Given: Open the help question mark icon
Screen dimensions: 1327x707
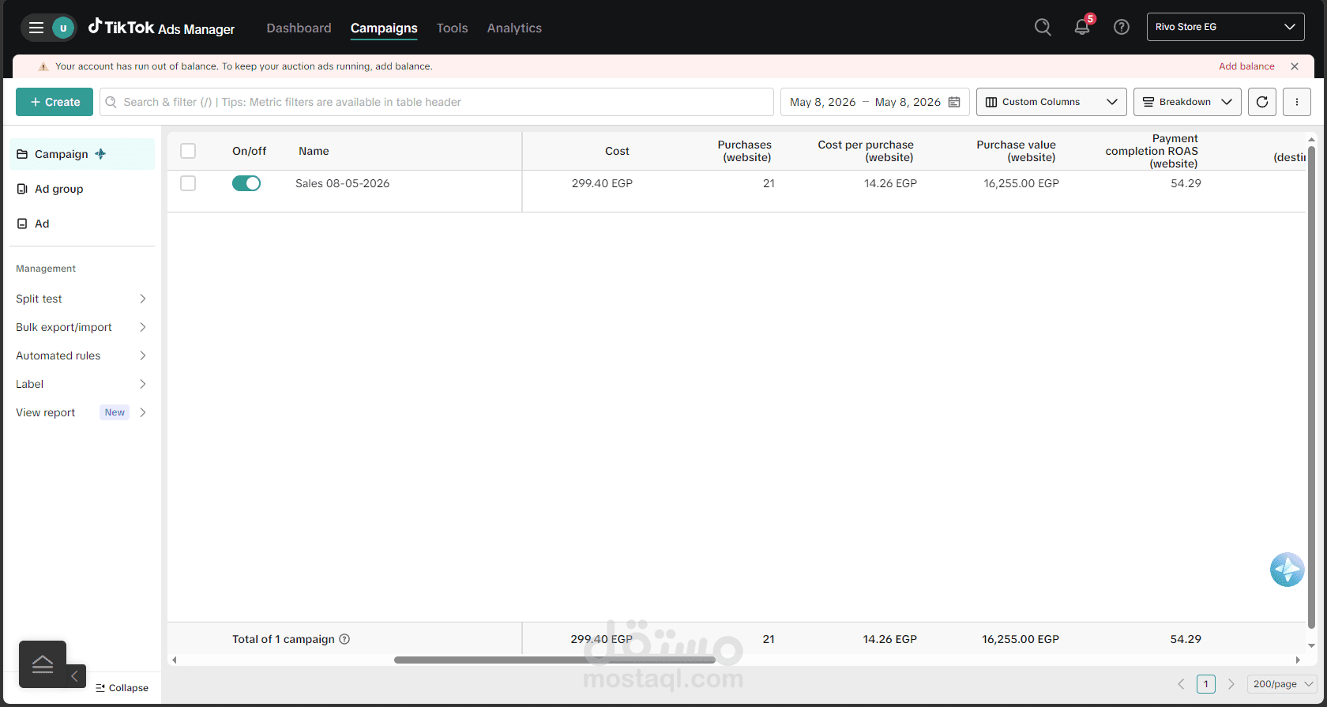Looking at the screenshot, I should 1121,27.
